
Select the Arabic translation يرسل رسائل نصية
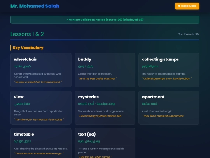pyautogui.click(x=89, y=141)
